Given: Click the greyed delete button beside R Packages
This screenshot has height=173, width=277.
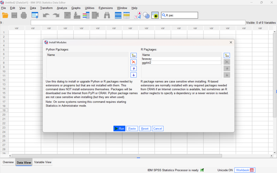Looking at the screenshot, I should 227,62.
